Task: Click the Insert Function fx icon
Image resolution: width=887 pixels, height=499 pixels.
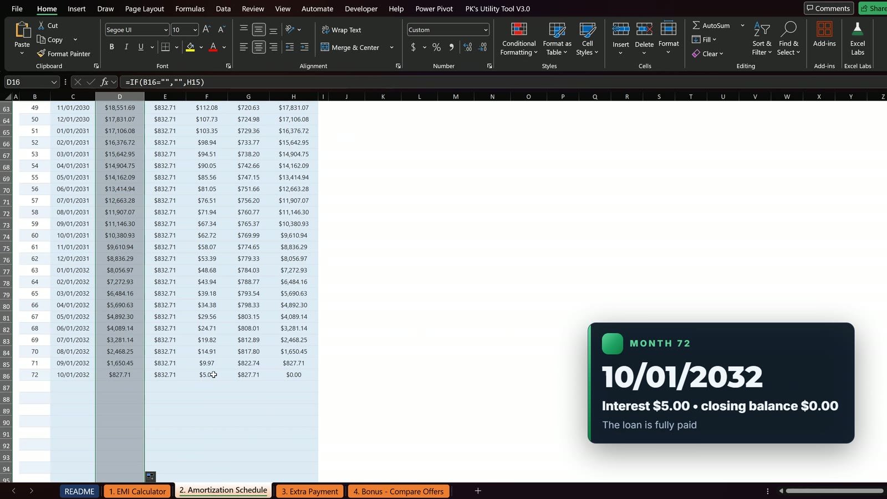Action: [104, 82]
